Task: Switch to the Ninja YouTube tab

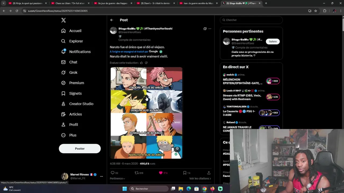Action: (x=28, y=3)
